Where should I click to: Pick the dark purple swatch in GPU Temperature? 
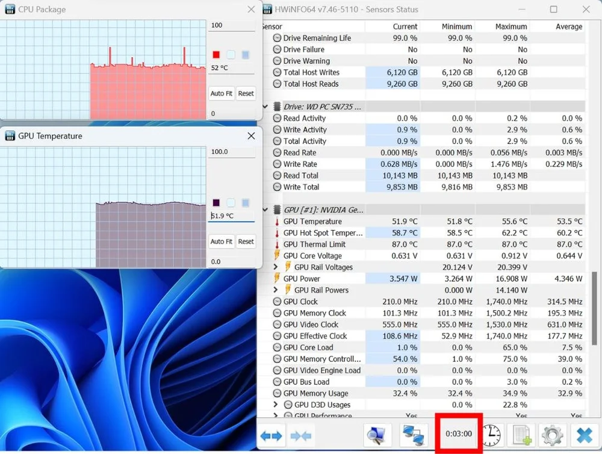click(x=216, y=202)
